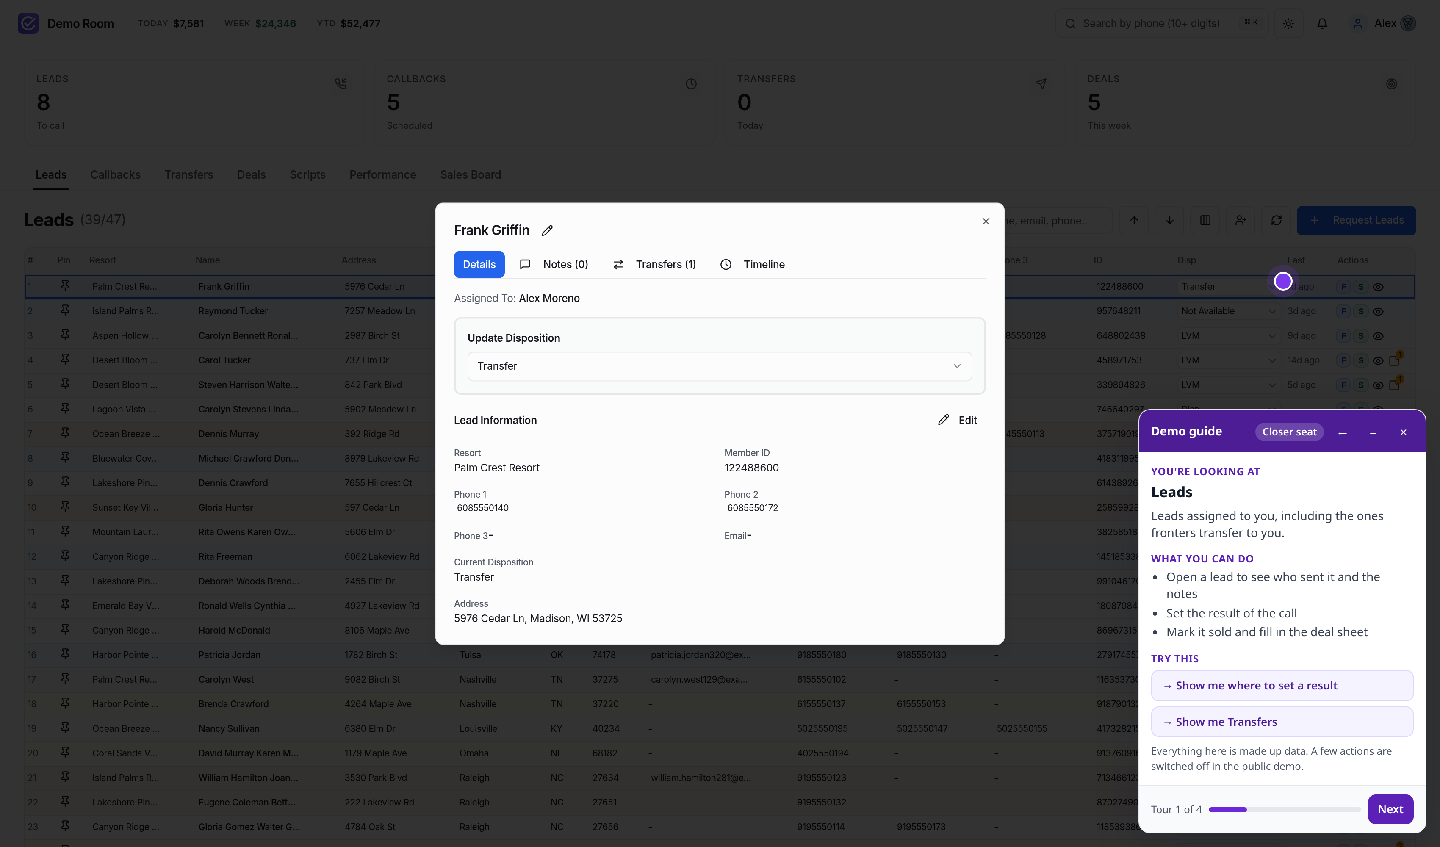The width and height of the screenshot is (1440, 847).
Task: Refresh the leads list
Action: [x=1276, y=220]
